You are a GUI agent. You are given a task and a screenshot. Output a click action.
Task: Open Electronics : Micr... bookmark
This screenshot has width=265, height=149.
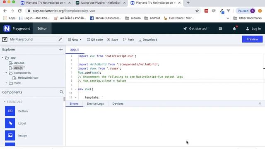pyautogui.click(x=179, y=18)
